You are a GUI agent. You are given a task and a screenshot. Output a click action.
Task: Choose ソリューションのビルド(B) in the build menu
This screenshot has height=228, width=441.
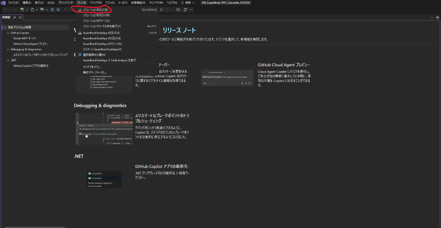[x=118, y=10]
